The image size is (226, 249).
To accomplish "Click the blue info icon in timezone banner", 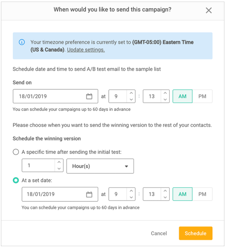I will point(22,42).
